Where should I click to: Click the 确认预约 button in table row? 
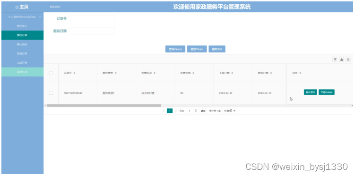pyautogui.click(x=310, y=92)
